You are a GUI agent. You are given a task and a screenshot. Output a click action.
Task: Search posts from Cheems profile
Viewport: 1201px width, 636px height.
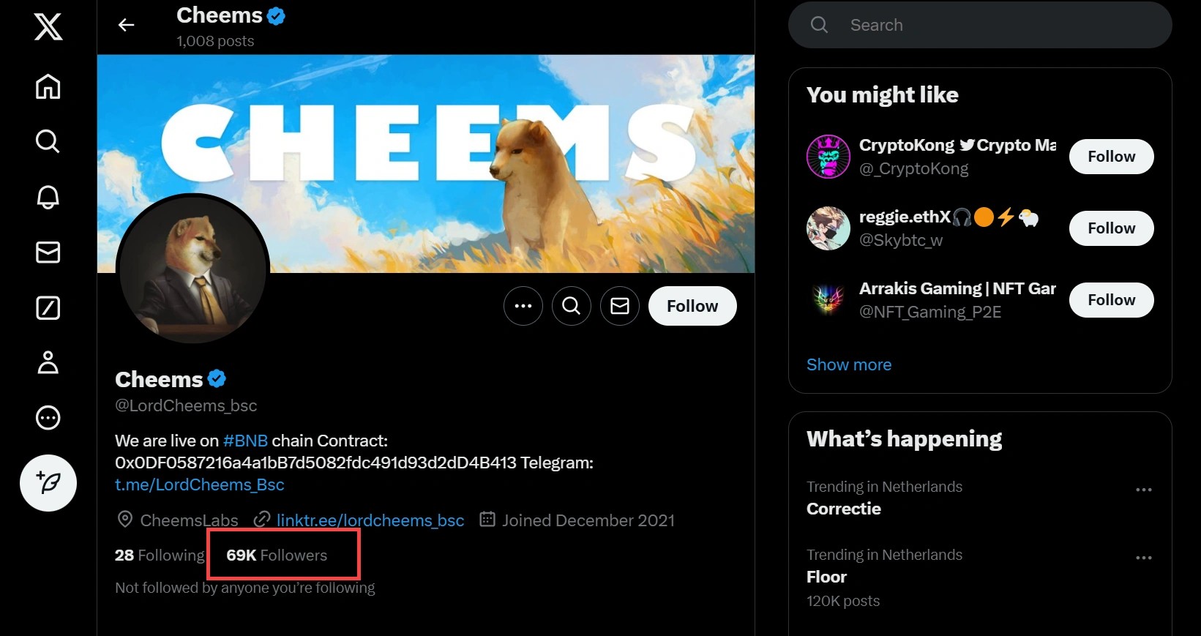(x=572, y=306)
